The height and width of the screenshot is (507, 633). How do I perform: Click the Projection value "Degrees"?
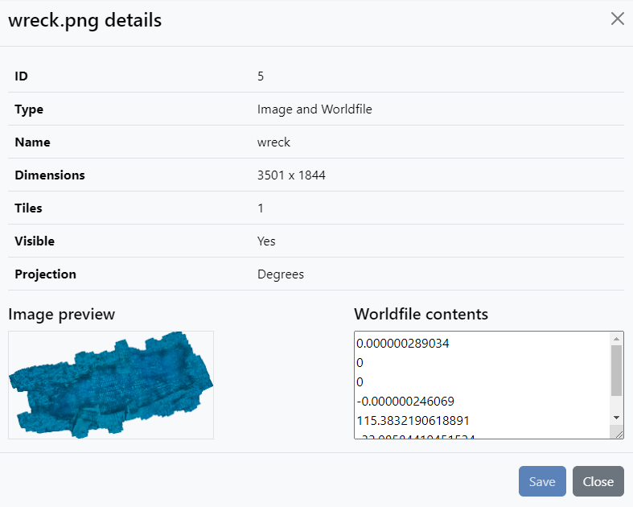[x=281, y=274]
